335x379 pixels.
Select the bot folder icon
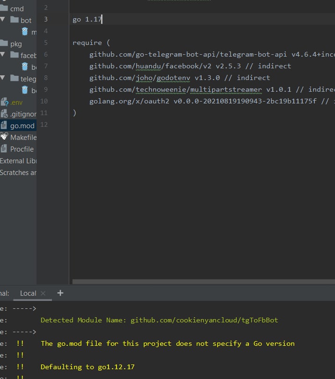[x=15, y=20]
